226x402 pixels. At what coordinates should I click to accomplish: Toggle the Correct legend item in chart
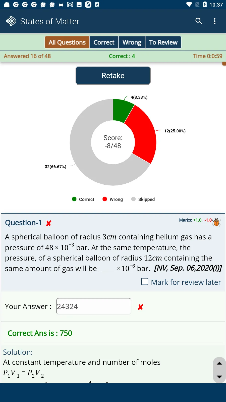83,199
